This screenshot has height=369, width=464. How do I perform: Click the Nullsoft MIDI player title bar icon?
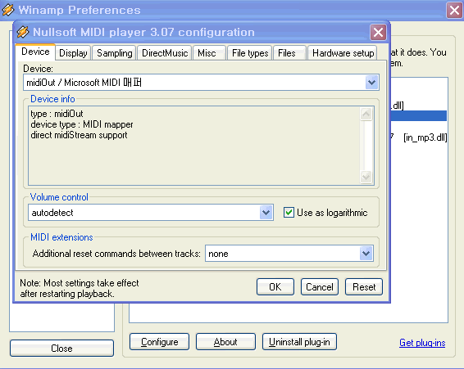(x=22, y=32)
